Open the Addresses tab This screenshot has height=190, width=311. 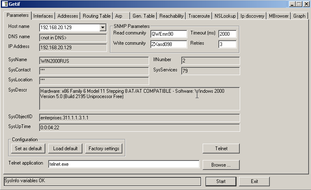[68, 16]
